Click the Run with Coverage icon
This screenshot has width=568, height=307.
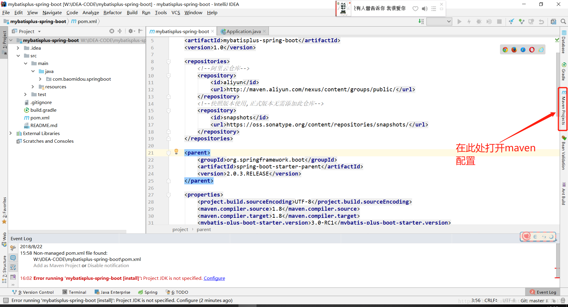click(x=489, y=22)
